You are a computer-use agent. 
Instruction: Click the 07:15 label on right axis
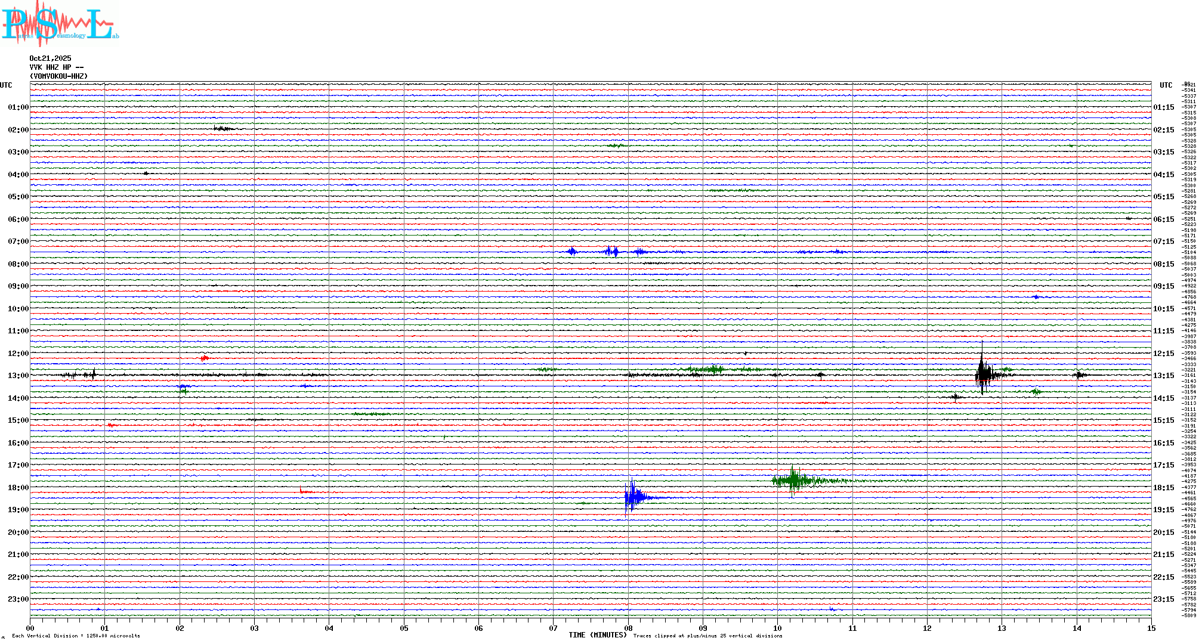coord(1163,241)
